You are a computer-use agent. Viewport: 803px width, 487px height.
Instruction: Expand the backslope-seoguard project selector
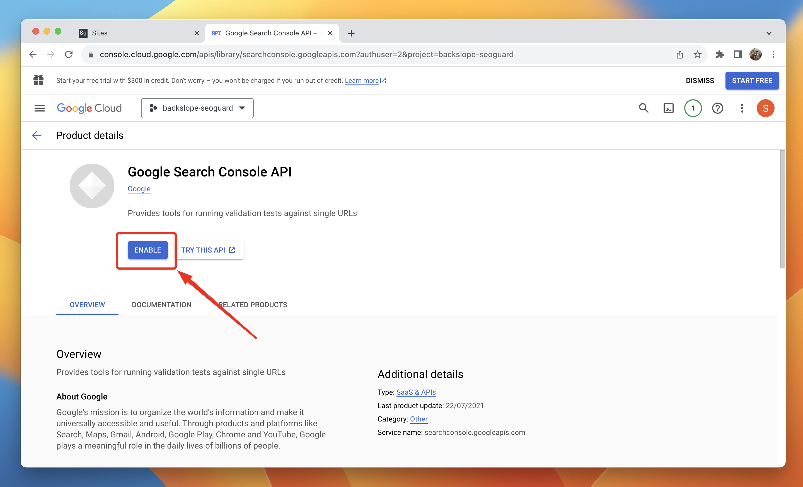pos(197,108)
